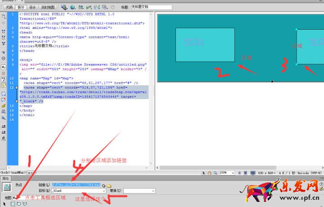Select the polygon hotspot tool
The width and height of the screenshot is (324, 207).
coord(24,204)
